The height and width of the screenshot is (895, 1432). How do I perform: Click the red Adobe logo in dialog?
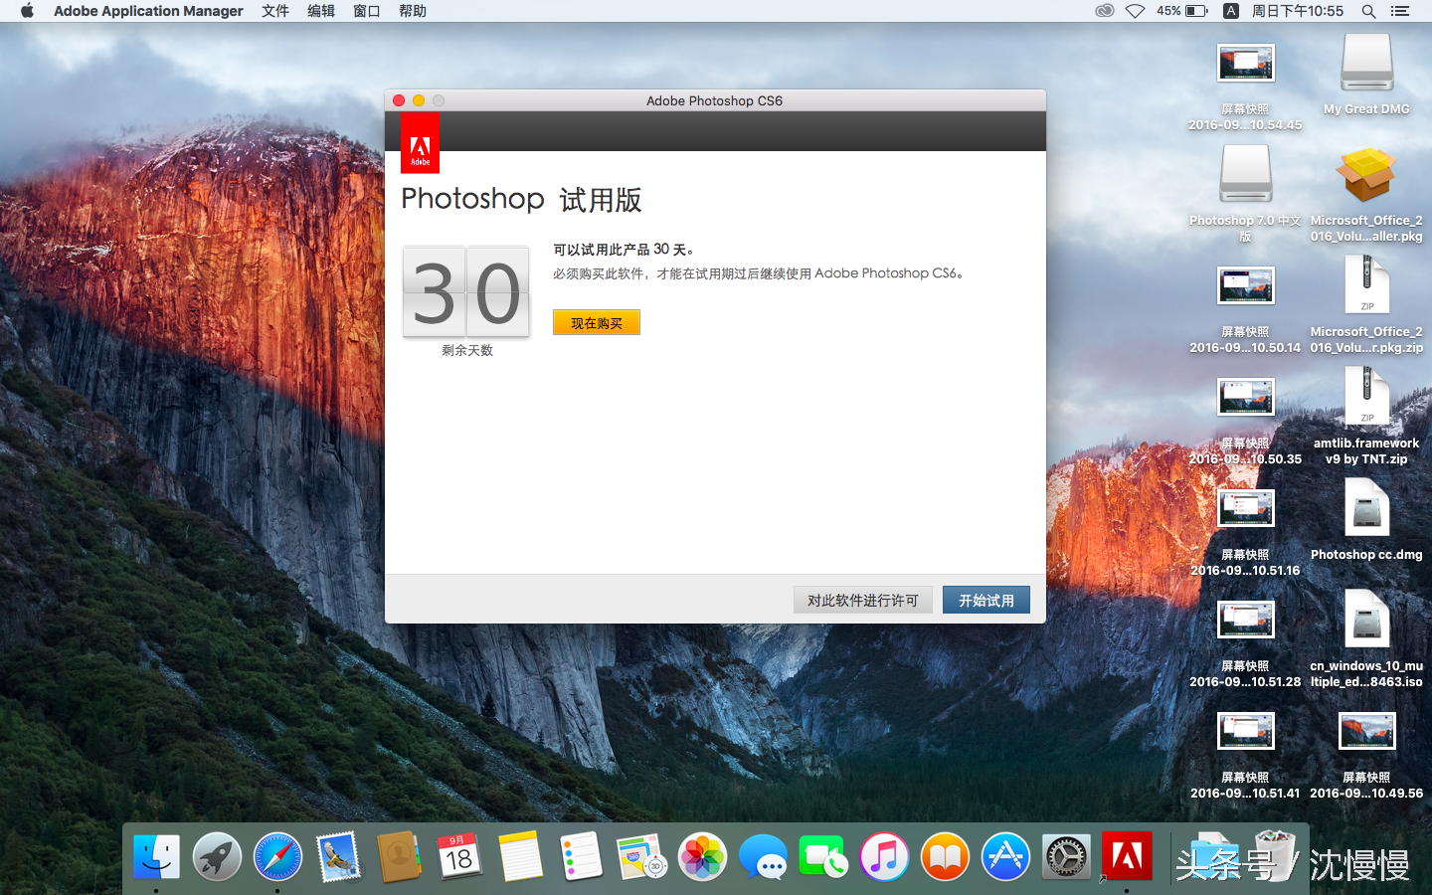420,143
